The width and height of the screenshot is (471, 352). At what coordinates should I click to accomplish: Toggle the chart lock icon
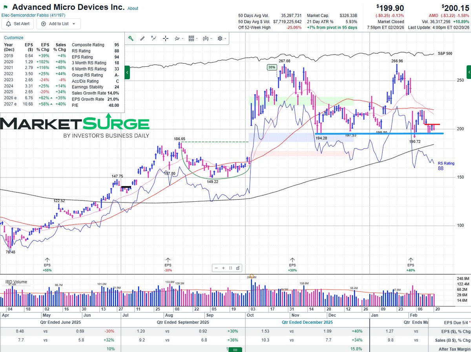coord(237,268)
